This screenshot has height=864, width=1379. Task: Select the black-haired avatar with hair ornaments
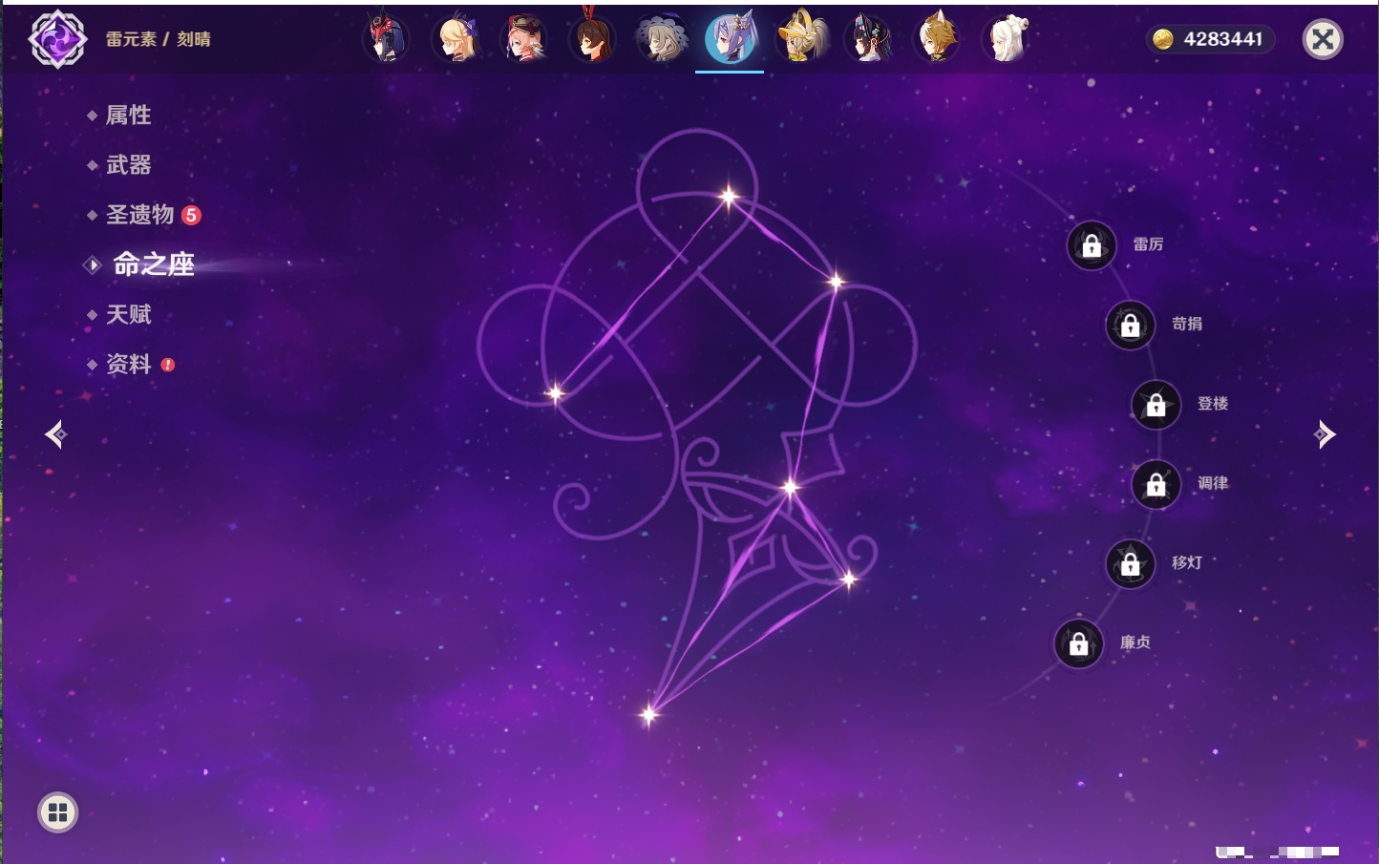868,39
